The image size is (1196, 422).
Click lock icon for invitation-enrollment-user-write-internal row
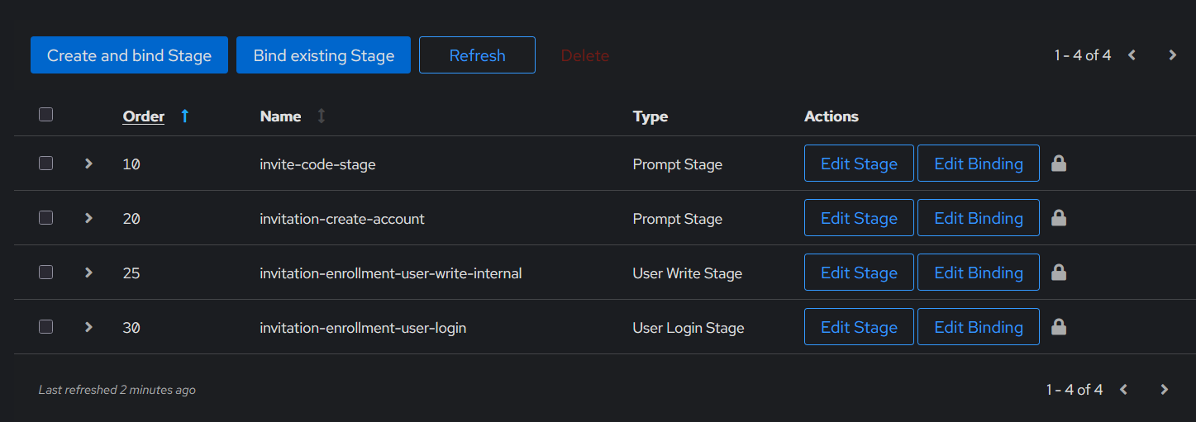coord(1058,273)
